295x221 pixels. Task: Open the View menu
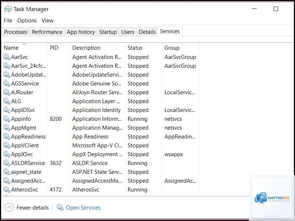pos(48,21)
